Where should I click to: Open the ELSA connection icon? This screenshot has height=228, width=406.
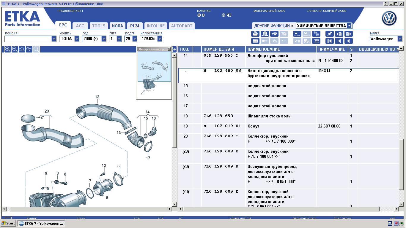point(297,34)
